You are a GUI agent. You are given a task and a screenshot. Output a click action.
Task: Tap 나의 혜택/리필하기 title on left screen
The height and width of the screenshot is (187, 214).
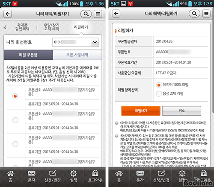point(52,14)
